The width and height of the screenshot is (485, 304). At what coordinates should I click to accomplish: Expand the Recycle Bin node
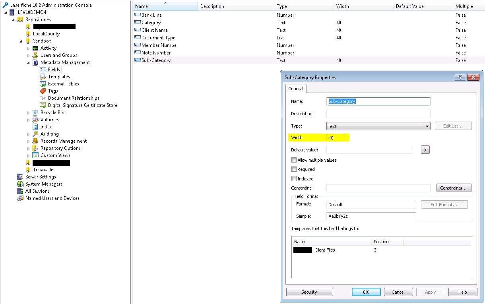tap(28, 112)
